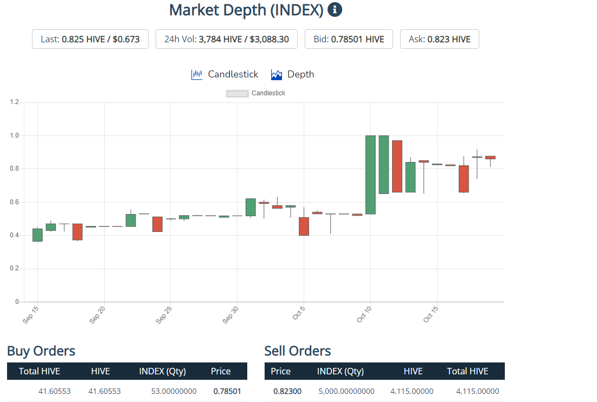Click the 1.0 y-axis label
Viewport: 597px width, 402px height.
15,135
